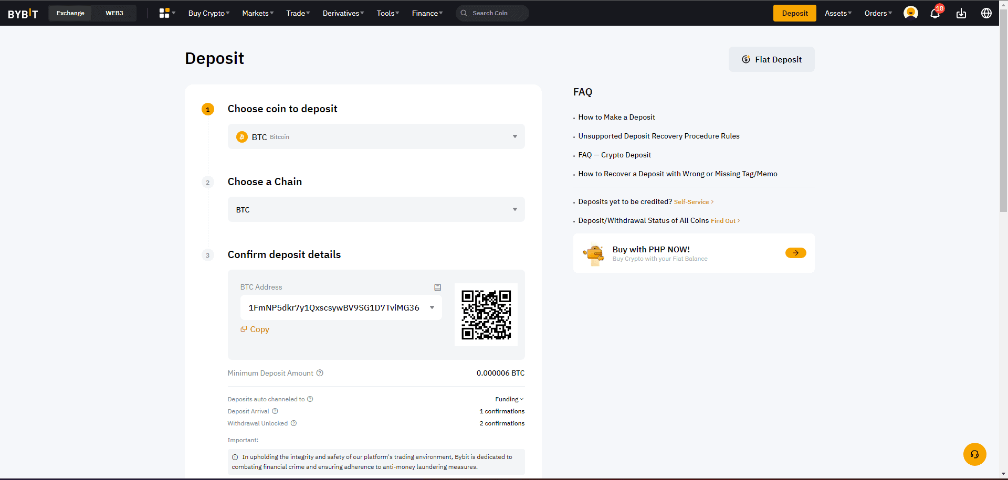Image resolution: width=1008 pixels, height=480 pixels.
Task: Open the Markets menu
Action: (258, 13)
